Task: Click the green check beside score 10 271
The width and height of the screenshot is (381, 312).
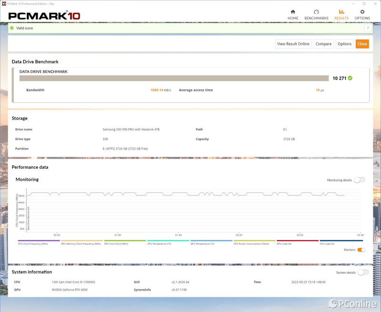Action: 350,78
